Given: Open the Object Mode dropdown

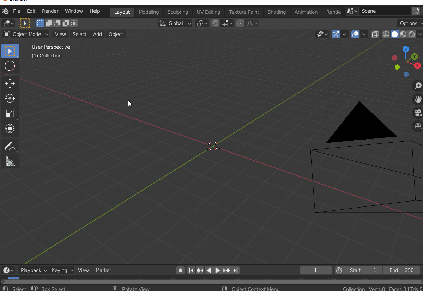Looking at the screenshot, I should tap(26, 34).
